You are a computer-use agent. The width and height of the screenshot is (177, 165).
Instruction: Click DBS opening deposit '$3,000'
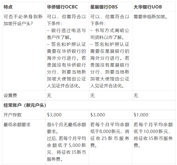[x=97, y=115]
